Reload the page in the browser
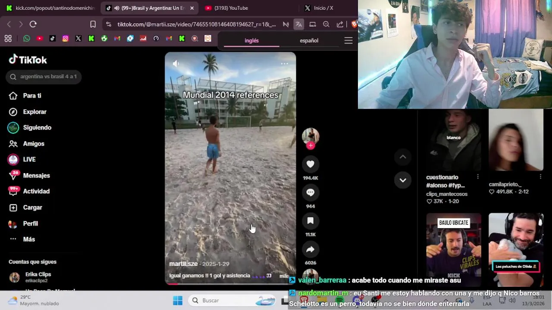The height and width of the screenshot is (310, 552). pos(33,24)
